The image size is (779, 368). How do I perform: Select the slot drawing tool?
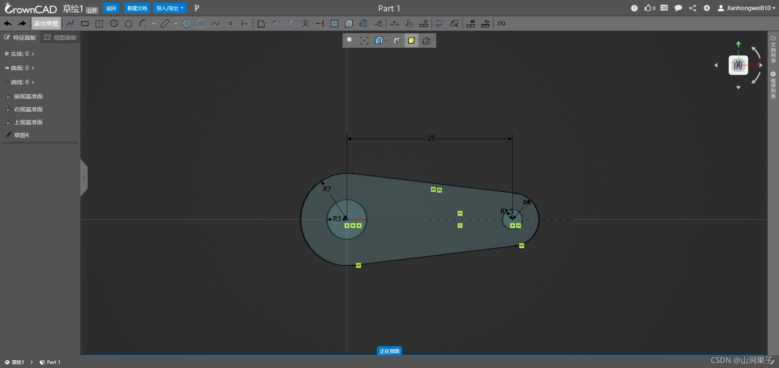pos(164,23)
